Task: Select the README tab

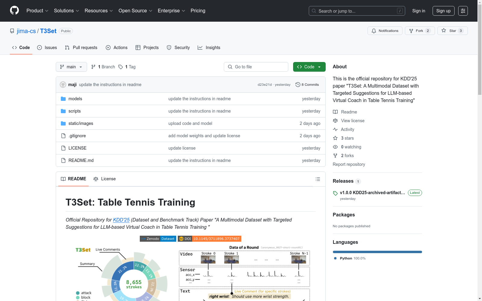Action: tap(74, 179)
